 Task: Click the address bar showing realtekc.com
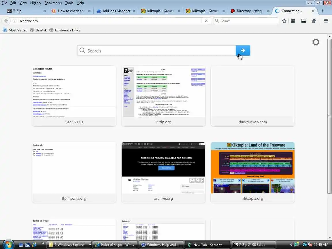click(110, 21)
